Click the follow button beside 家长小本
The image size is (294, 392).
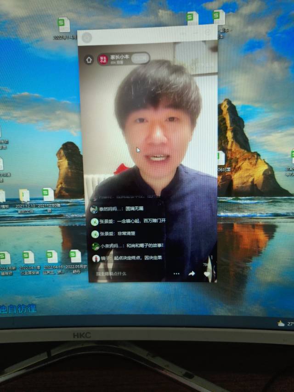pos(140,58)
